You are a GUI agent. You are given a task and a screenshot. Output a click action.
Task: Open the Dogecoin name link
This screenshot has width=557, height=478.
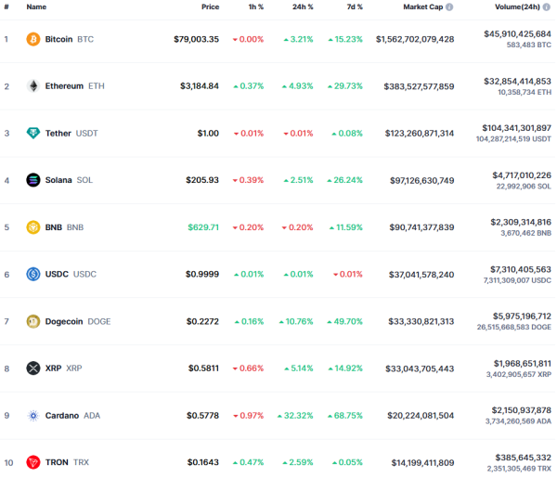[x=64, y=321]
